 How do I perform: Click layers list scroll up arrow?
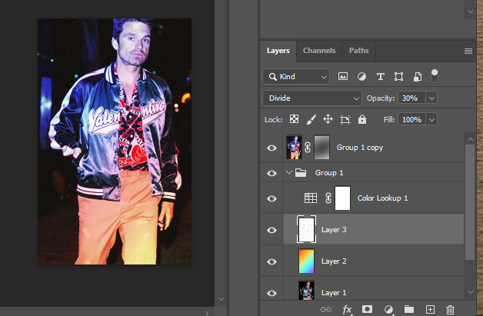471,139
